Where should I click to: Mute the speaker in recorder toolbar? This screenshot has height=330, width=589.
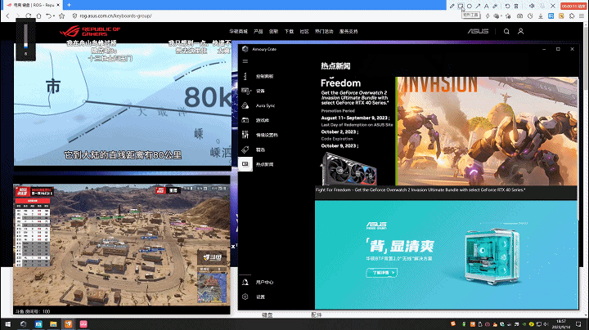[532, 6]
